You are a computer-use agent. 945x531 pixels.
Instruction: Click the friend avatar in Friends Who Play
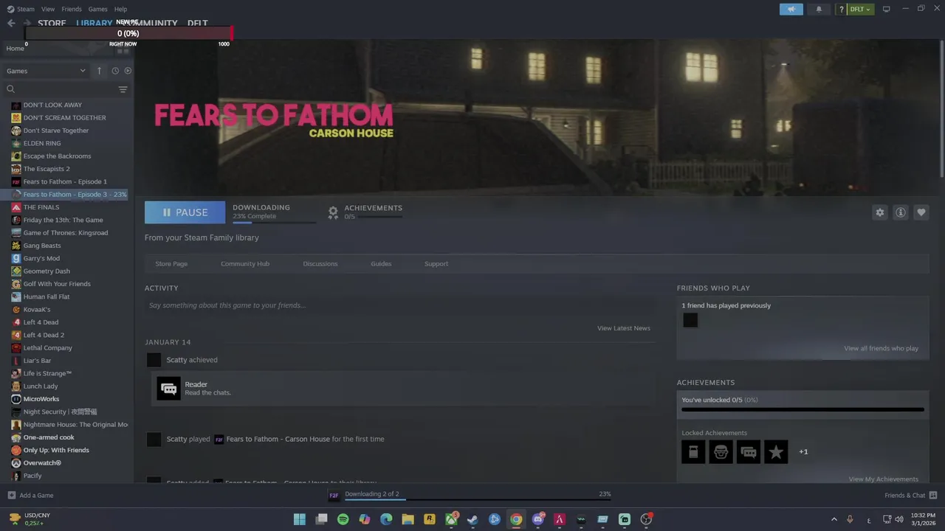690,320
